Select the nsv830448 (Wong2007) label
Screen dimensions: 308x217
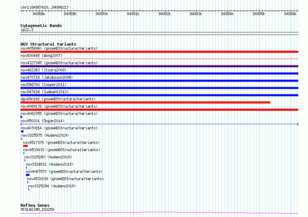point(42,56)
